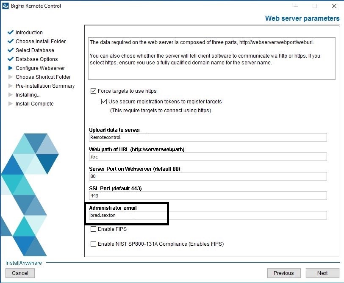Click the Select Database checkmark icon

pyautogui.click(x=11, y=50)
